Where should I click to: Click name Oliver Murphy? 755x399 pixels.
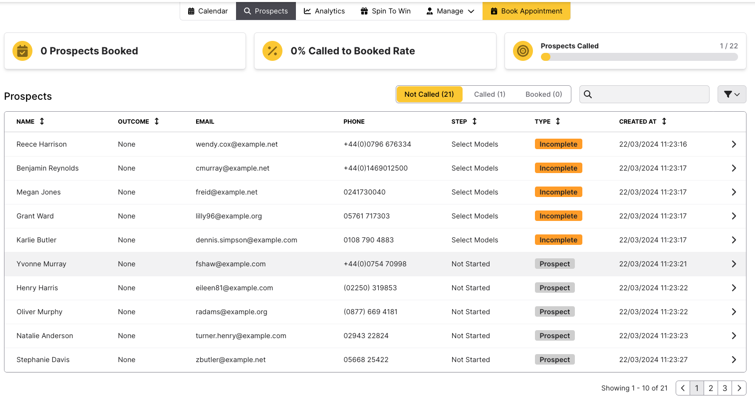point(39,312)
